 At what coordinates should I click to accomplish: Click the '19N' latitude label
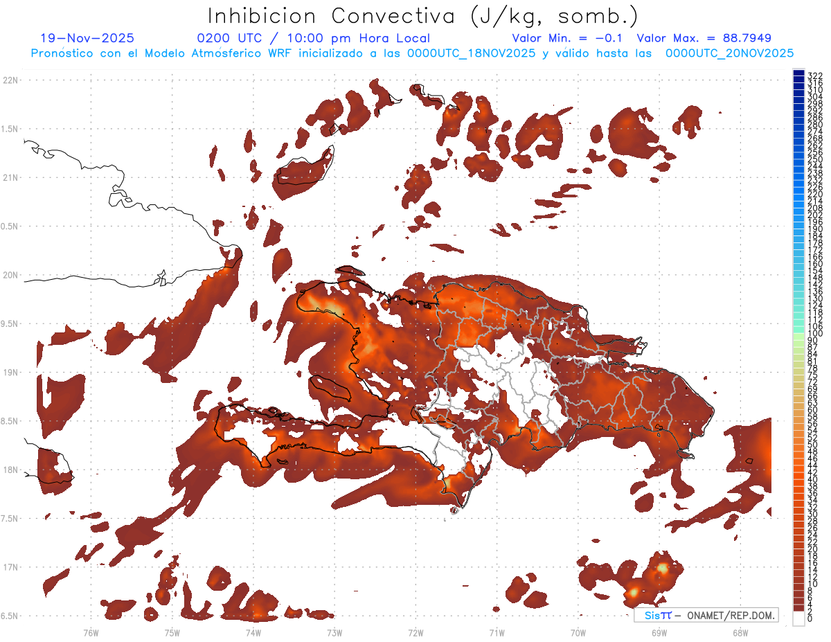click(10, 373)
